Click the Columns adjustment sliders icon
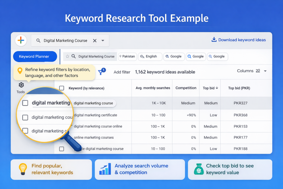This screenshot has width=283, height=189. pyautogui.click(x=258, y=71)
